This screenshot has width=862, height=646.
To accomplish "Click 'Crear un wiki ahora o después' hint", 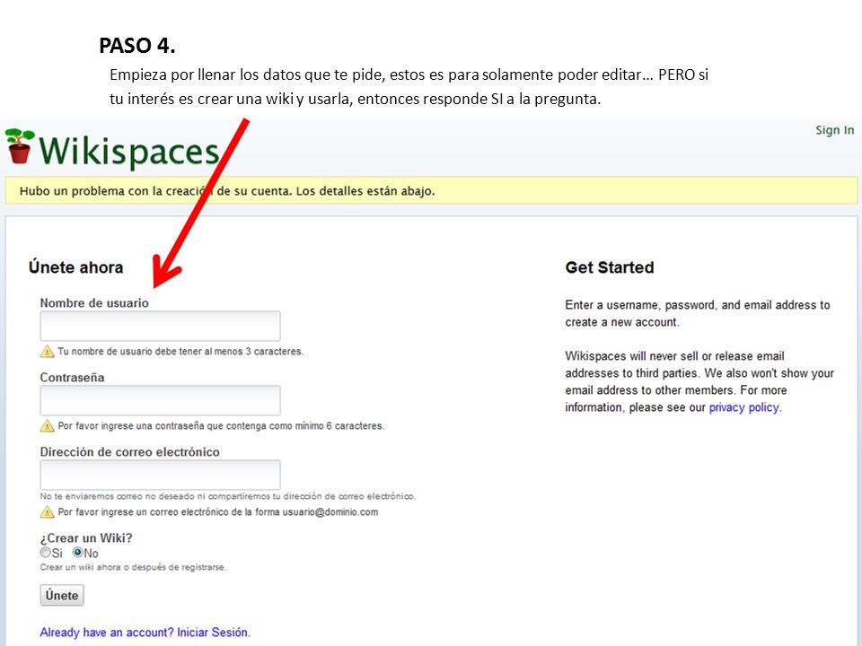I will [133, 567].
